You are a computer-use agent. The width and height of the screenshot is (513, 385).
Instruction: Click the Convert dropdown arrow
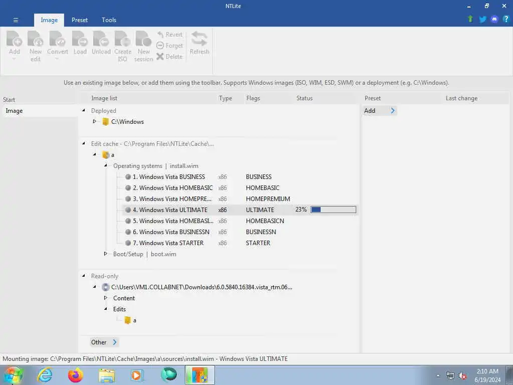pos(57,59)
